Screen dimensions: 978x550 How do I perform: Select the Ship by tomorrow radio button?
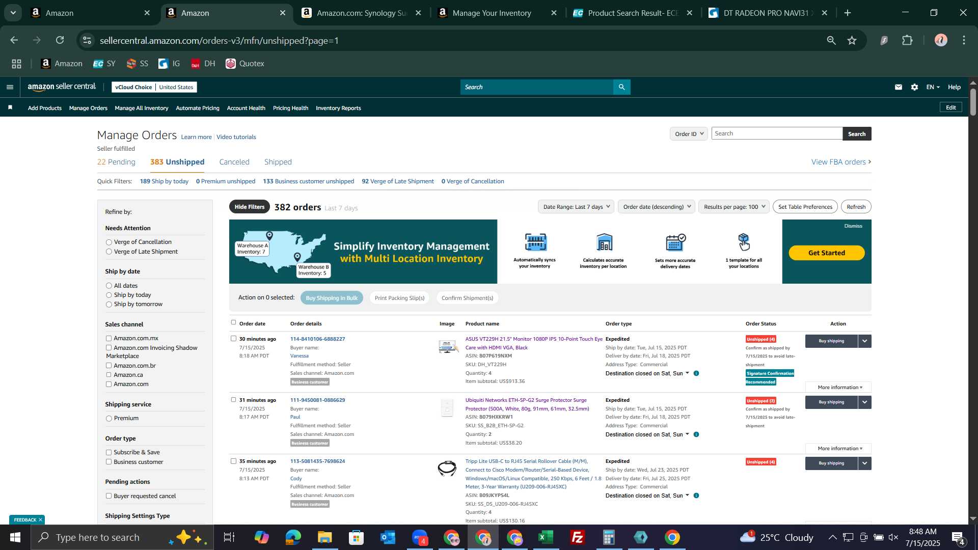108,305
